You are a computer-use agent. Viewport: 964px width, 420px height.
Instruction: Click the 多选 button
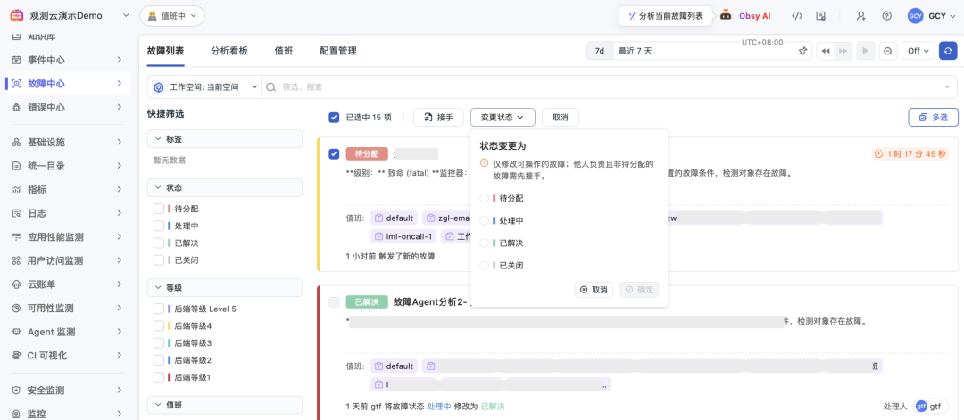pos(933,118)
